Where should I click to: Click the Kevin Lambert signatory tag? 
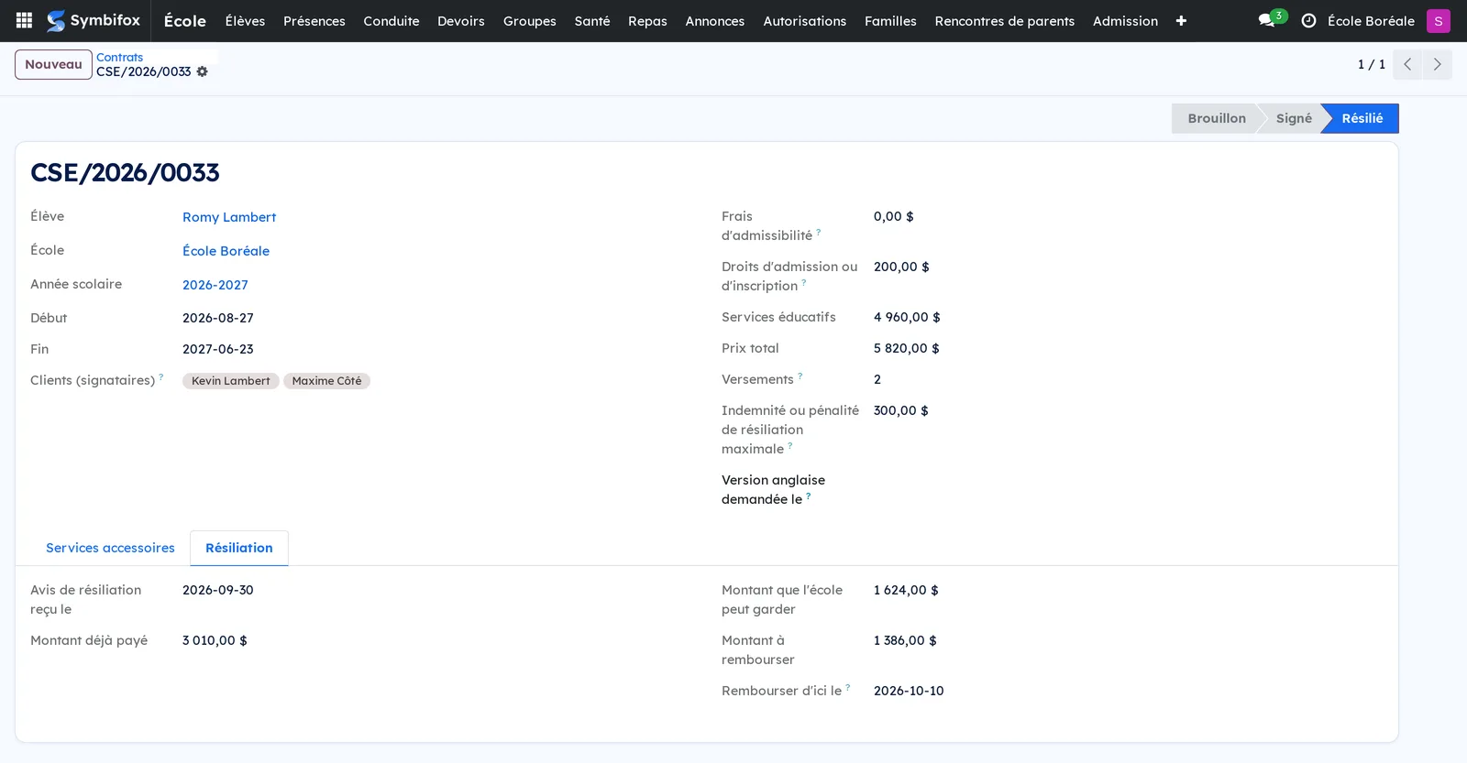click(x=231, y=381)
